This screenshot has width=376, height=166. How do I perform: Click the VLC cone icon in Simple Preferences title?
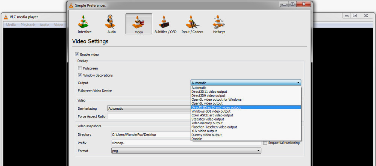71,5
